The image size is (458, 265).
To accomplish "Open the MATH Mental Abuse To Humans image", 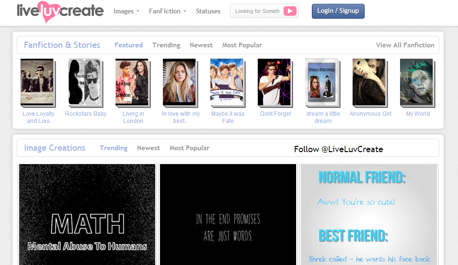I will pos(87,214).
